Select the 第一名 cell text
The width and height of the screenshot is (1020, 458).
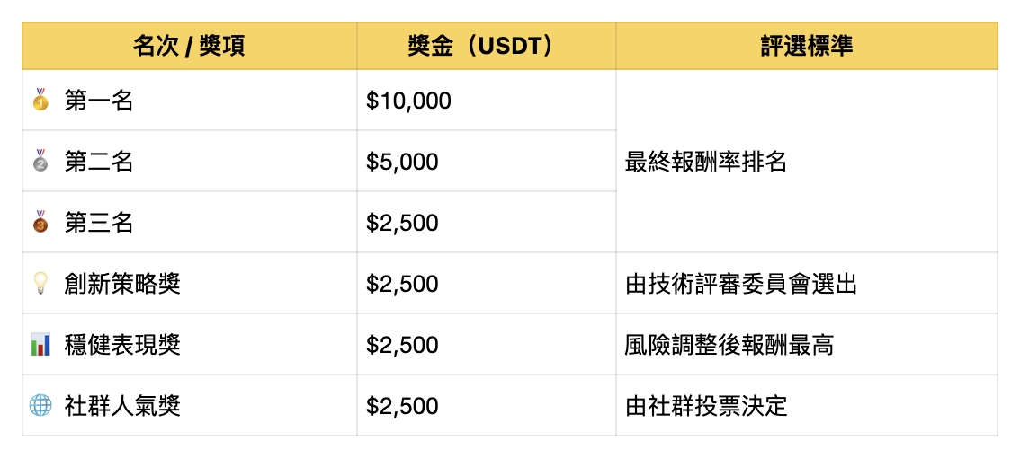[99, 101]
